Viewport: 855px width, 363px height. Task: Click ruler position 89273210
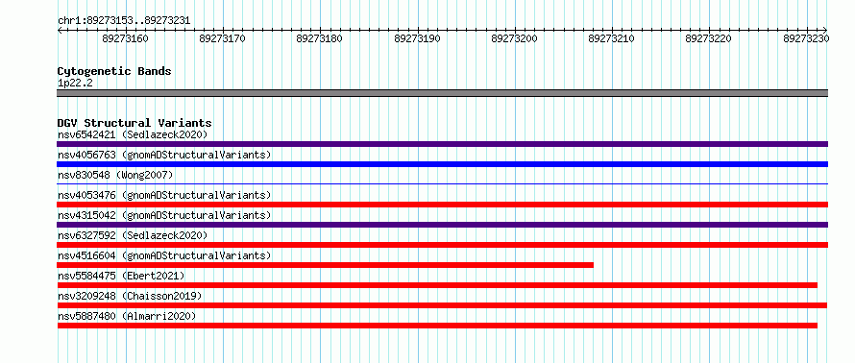click(x=612, y=38)
